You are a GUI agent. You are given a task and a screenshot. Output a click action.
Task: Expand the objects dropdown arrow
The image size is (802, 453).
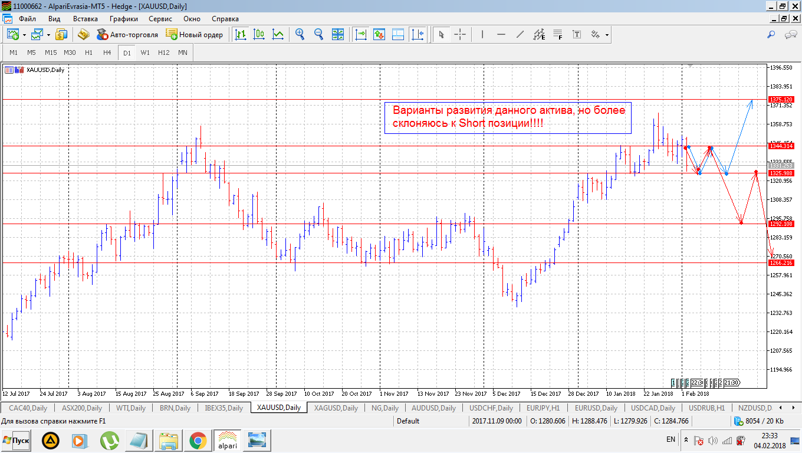point(607,35)
